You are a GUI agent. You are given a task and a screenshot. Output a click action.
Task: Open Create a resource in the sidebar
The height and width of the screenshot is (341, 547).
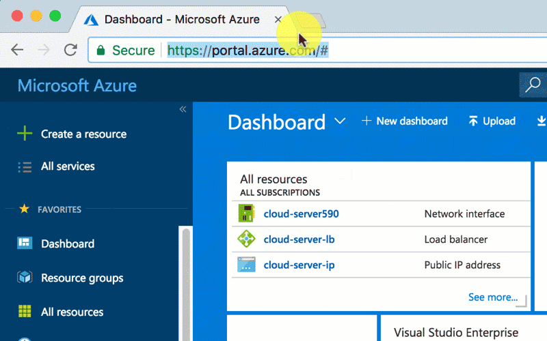pos(83,134)
